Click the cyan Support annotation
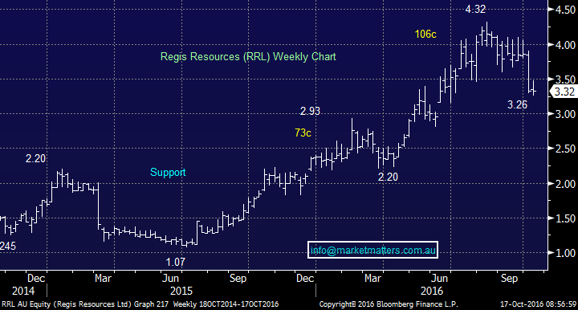578x310 pixels. coord(168,173)
